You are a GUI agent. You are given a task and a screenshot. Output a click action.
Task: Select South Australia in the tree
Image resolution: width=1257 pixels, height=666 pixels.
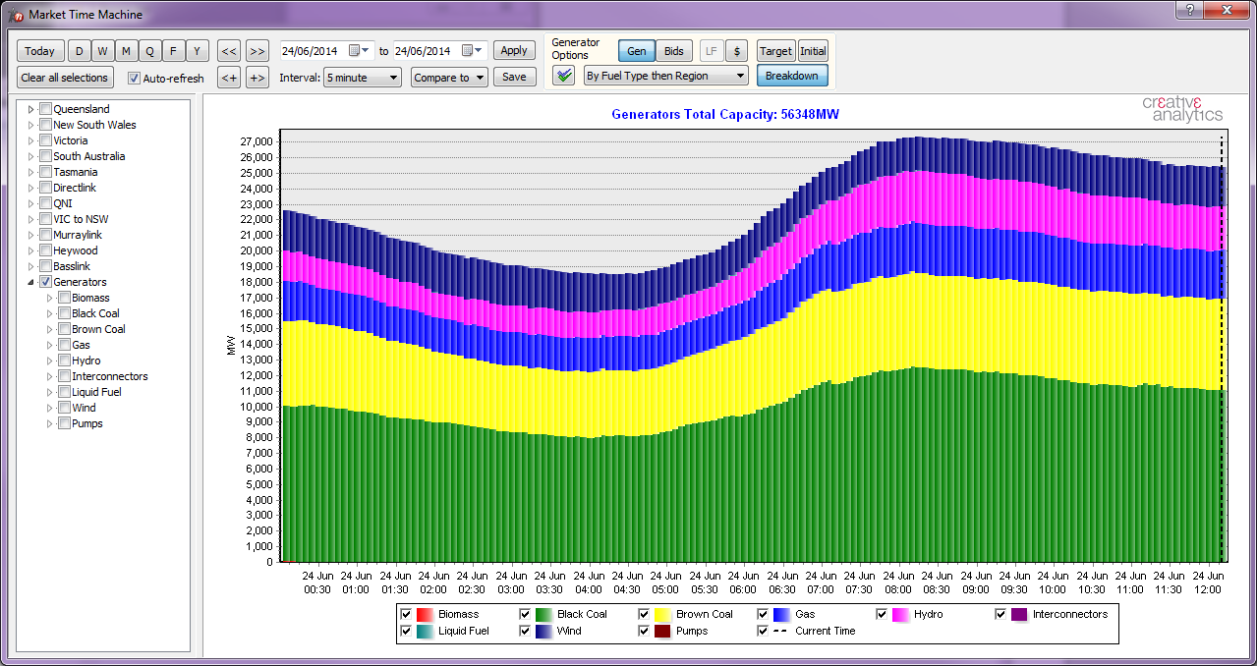pyautogui.click(x=89, y=156)
